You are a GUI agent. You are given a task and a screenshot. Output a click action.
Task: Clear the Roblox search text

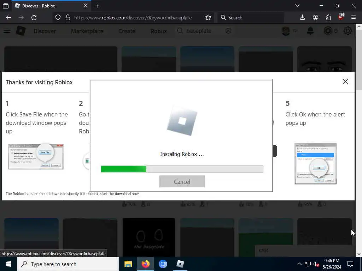tap(228, 31)
